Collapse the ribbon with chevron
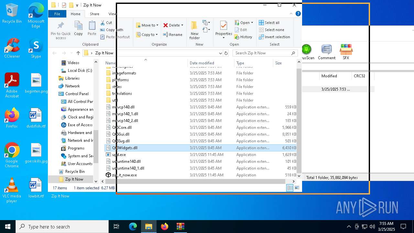This screenshot has width=414, height=233. [x=291, y=14]
